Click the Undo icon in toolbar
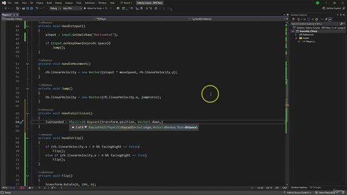Image resolution: width=347 pixels, height=195 pixels. coord(37,9)
